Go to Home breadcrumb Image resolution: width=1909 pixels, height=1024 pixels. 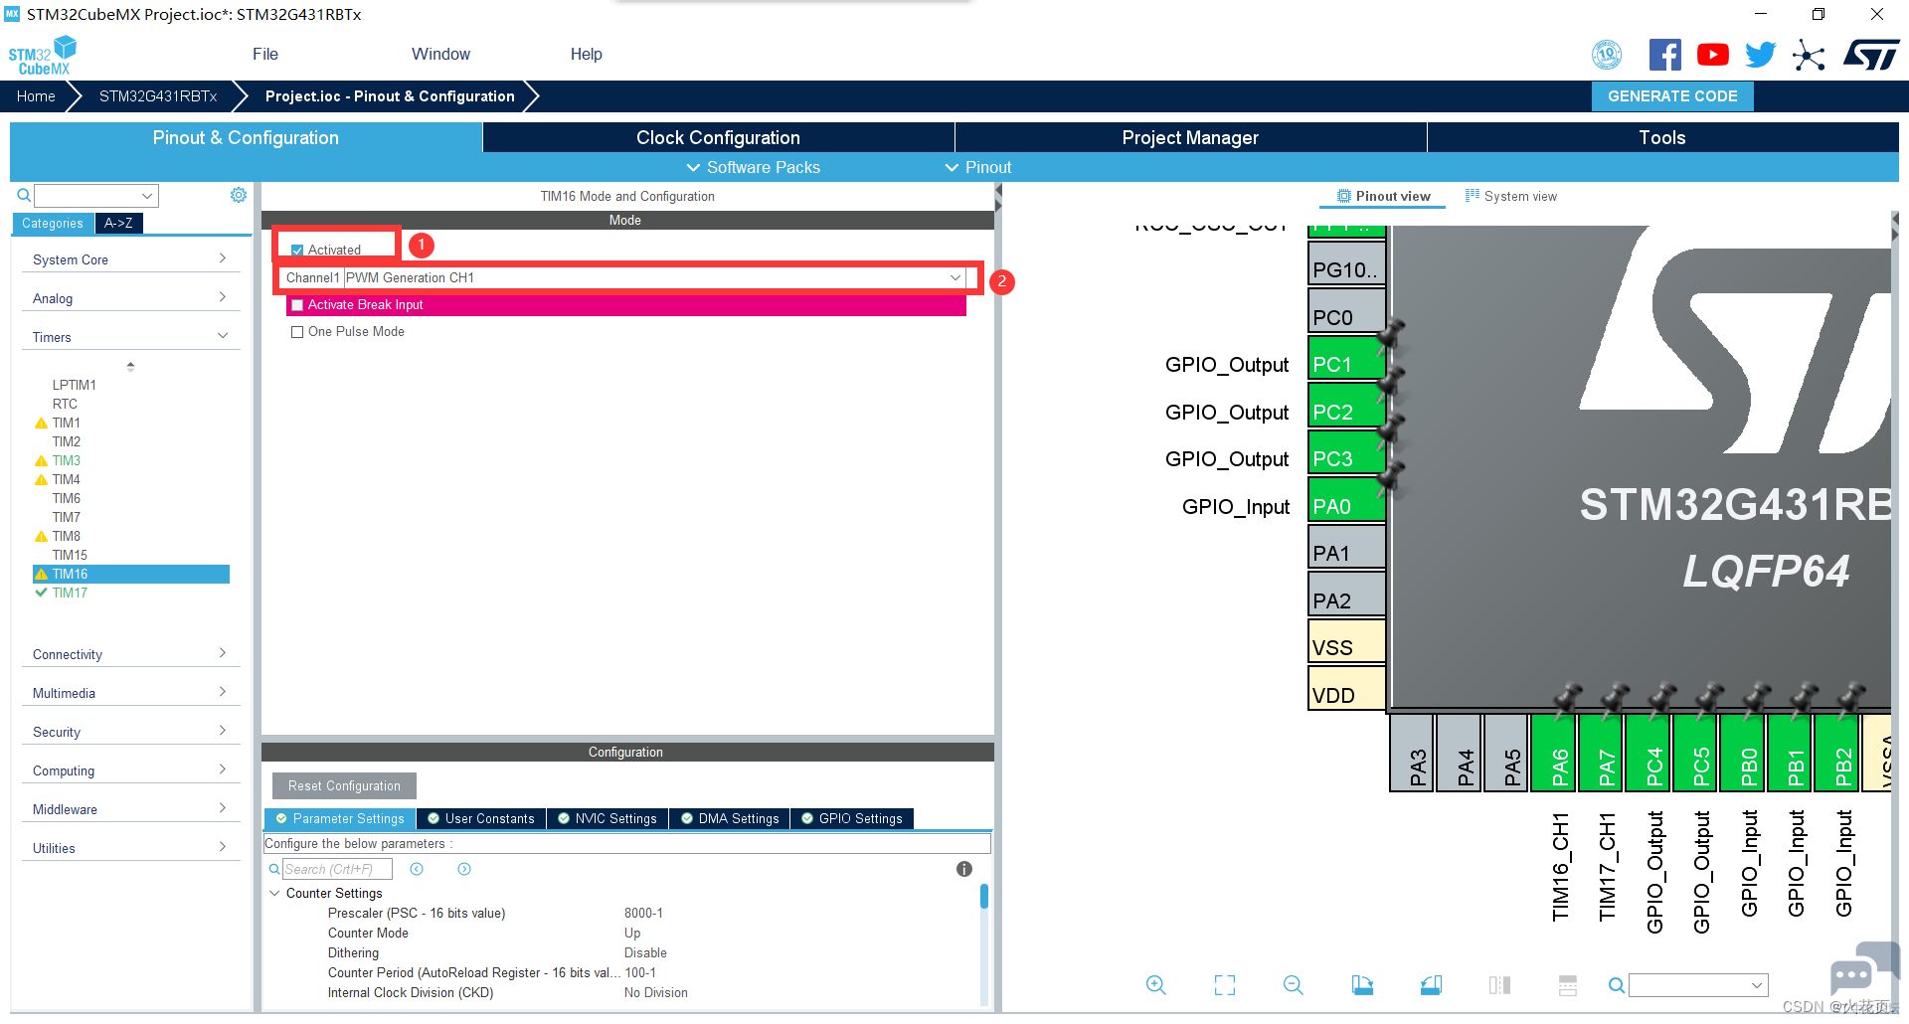tap(36, 96)
